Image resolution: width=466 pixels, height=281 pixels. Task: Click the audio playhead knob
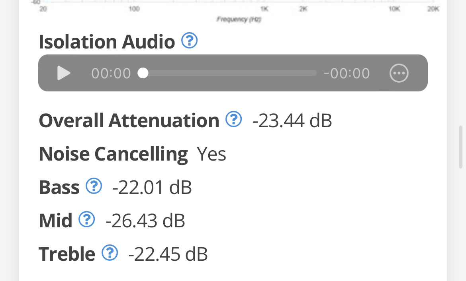pyautogui.click(x=143, y=73)
